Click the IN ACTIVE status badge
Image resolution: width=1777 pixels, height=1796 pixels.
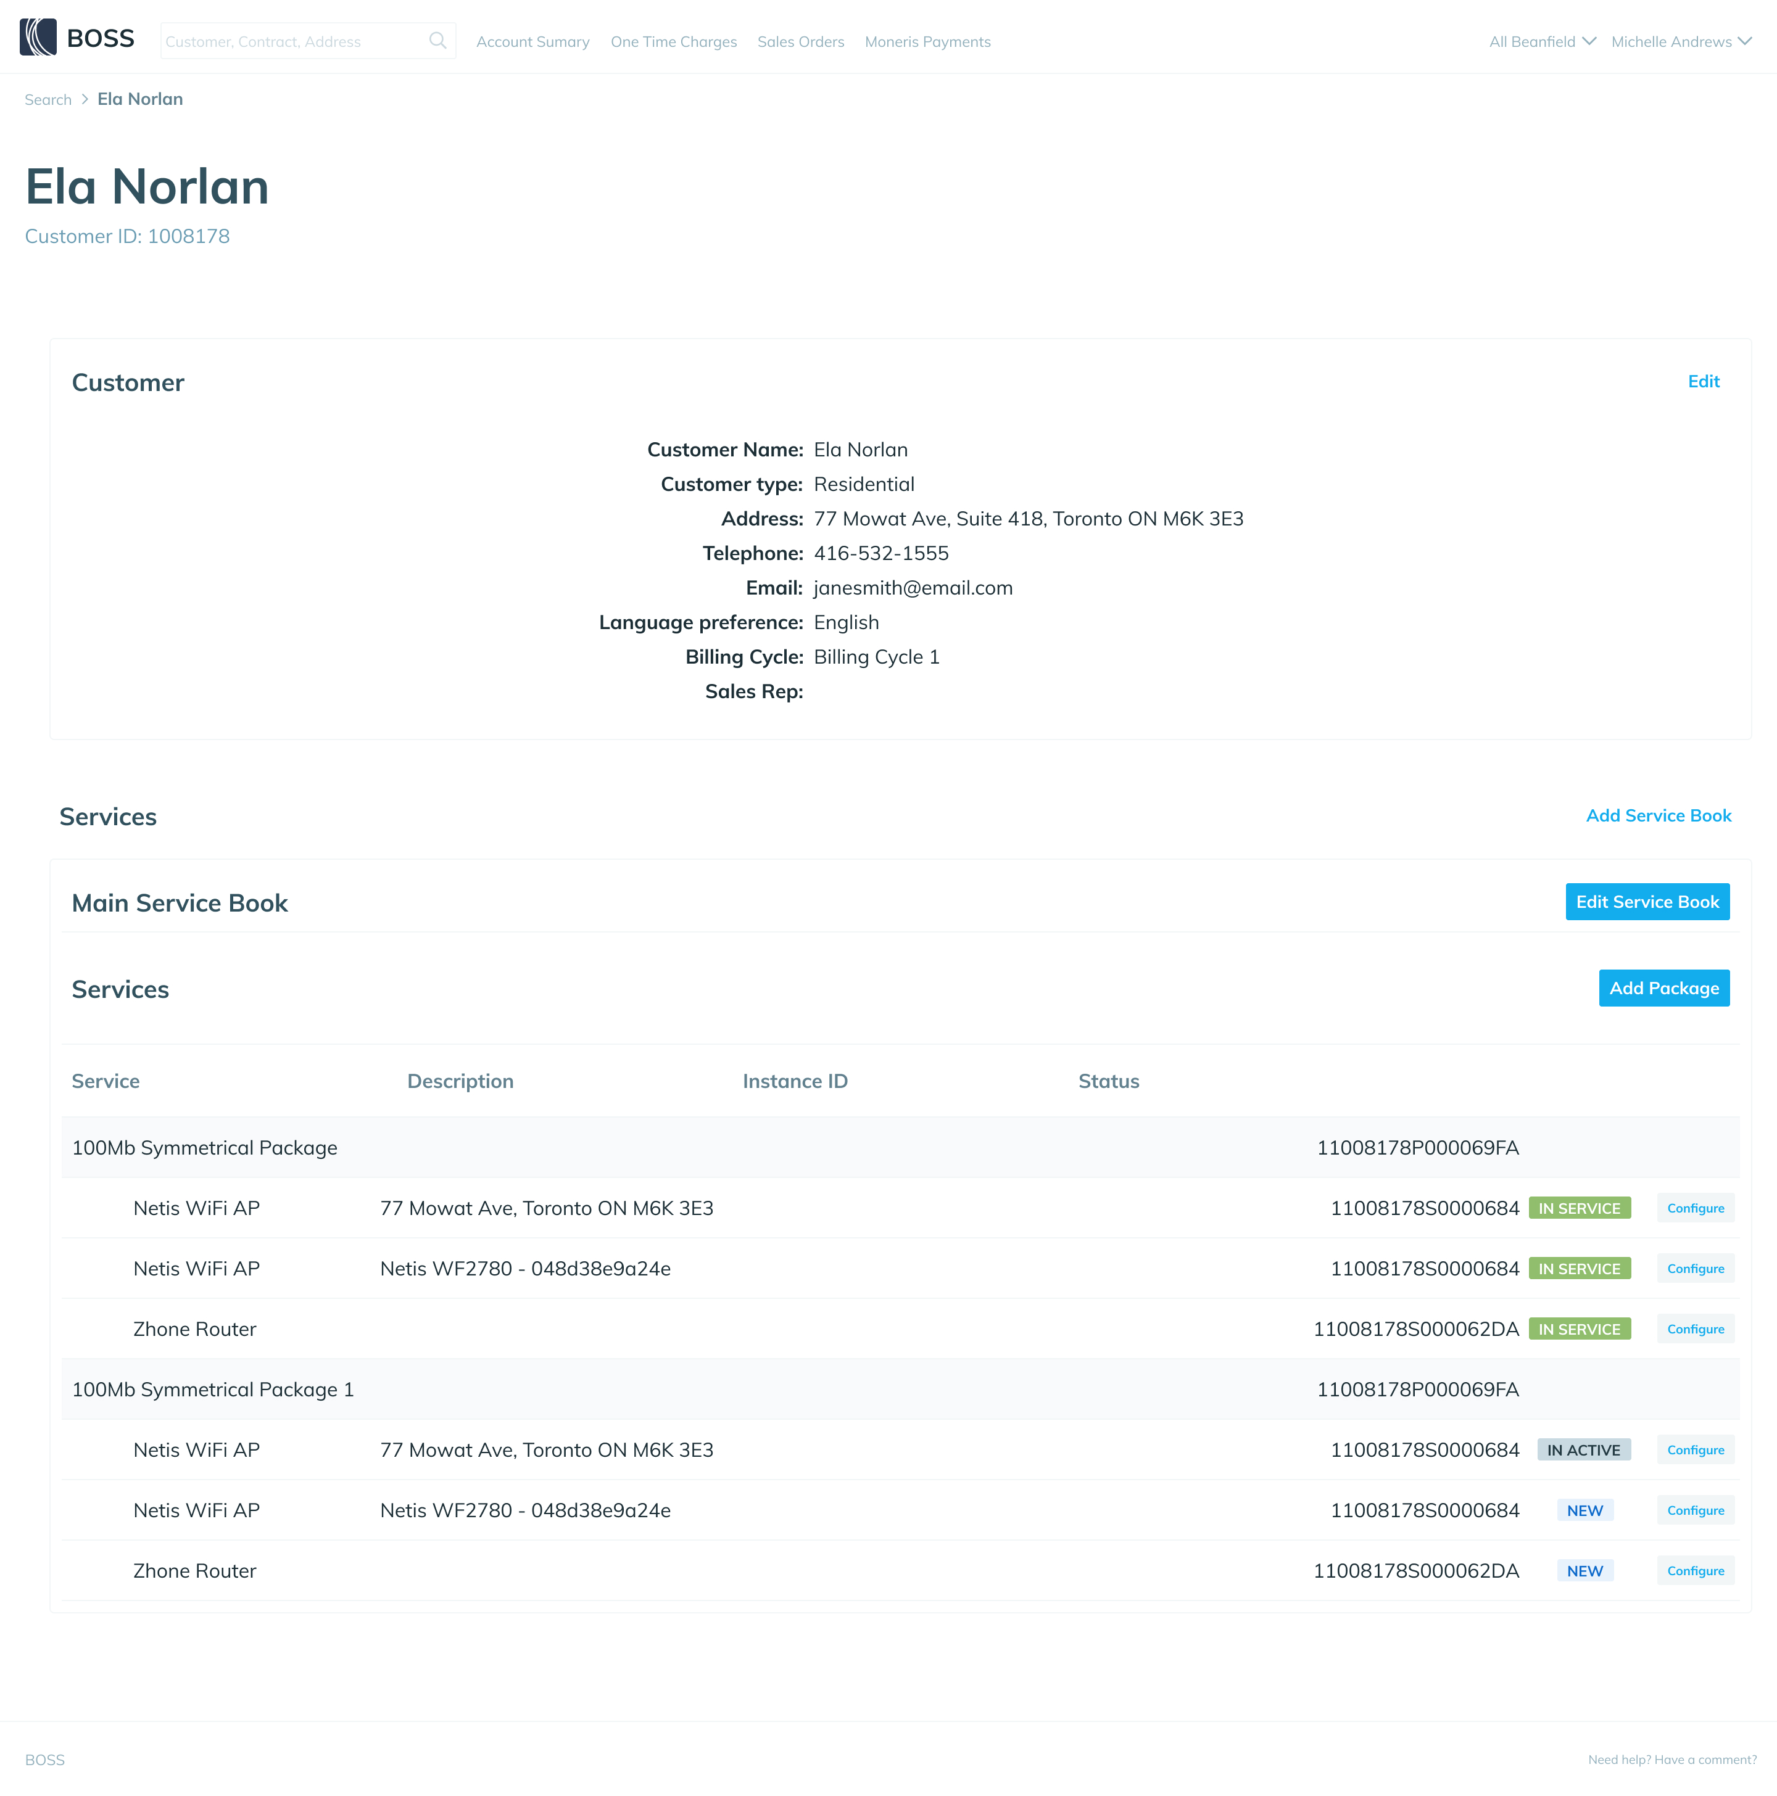point(1584,1450)
